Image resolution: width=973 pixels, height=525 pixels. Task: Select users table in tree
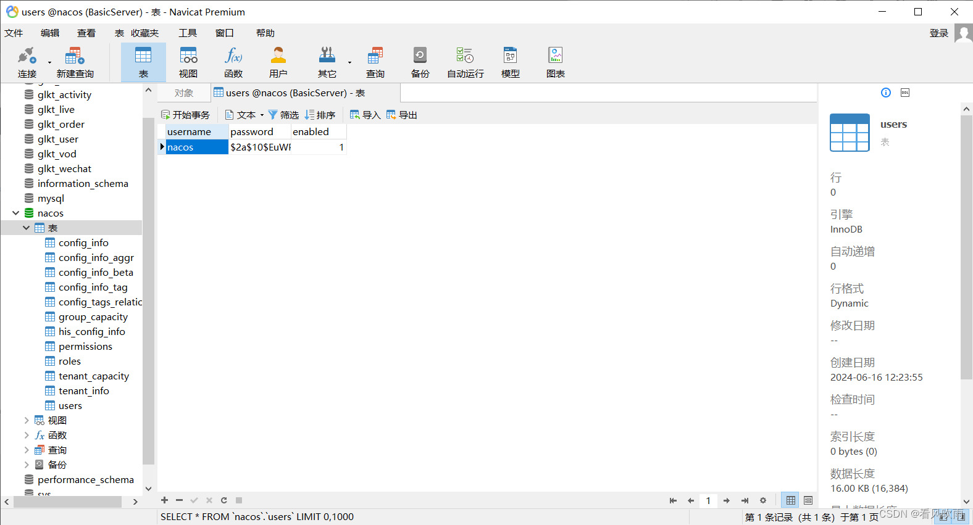(x=70, y=405)
